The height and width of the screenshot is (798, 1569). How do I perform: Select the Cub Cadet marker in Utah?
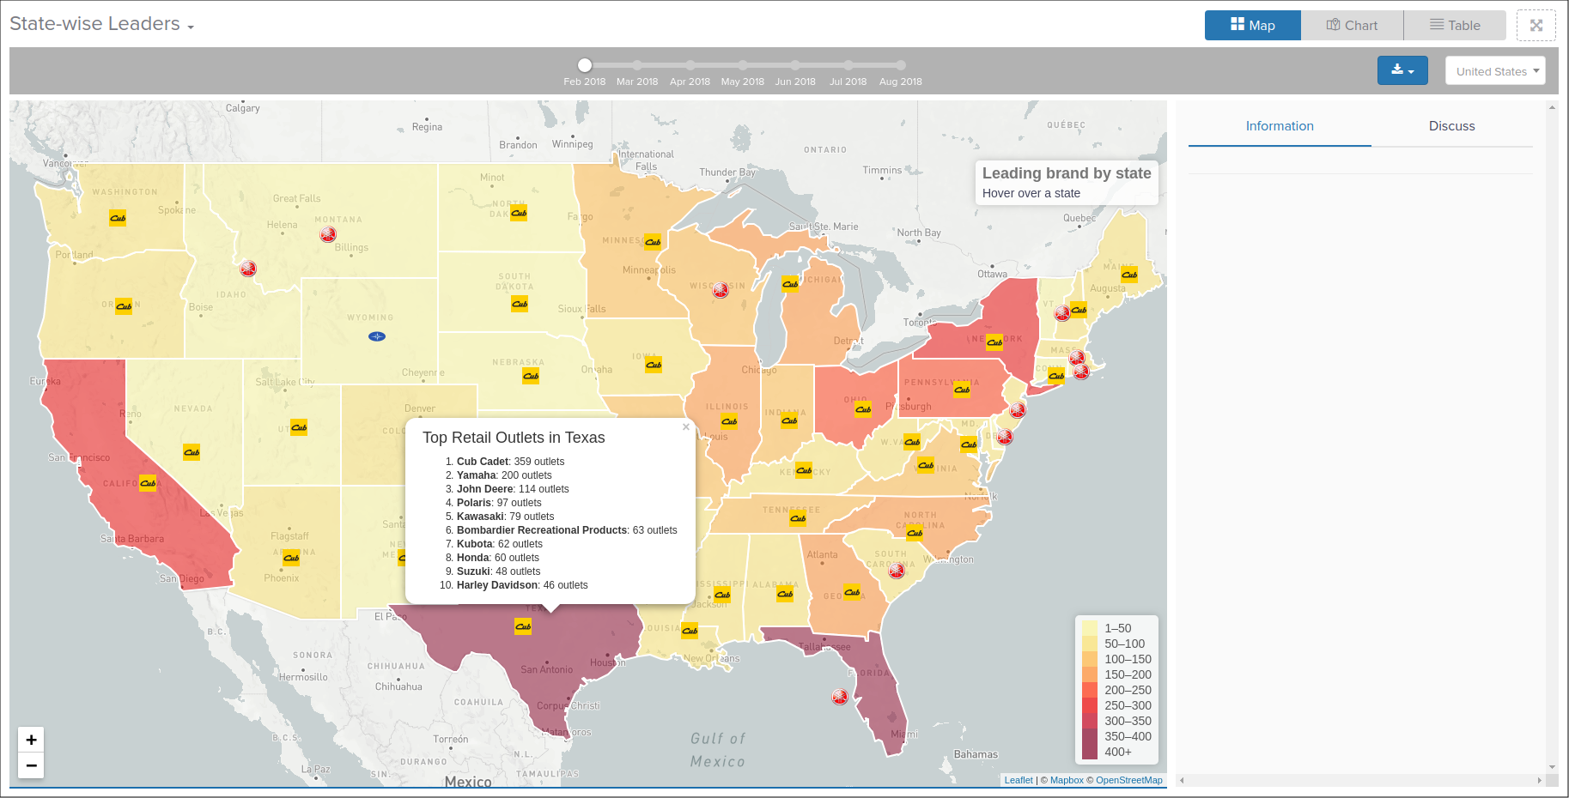[299, 427]
